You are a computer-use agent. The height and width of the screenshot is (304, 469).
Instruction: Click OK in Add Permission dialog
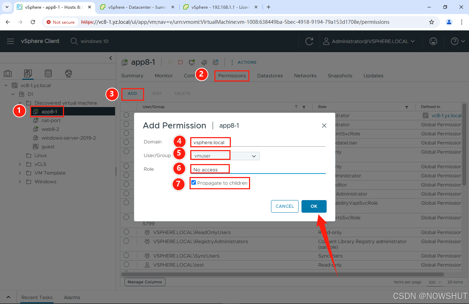314,206
